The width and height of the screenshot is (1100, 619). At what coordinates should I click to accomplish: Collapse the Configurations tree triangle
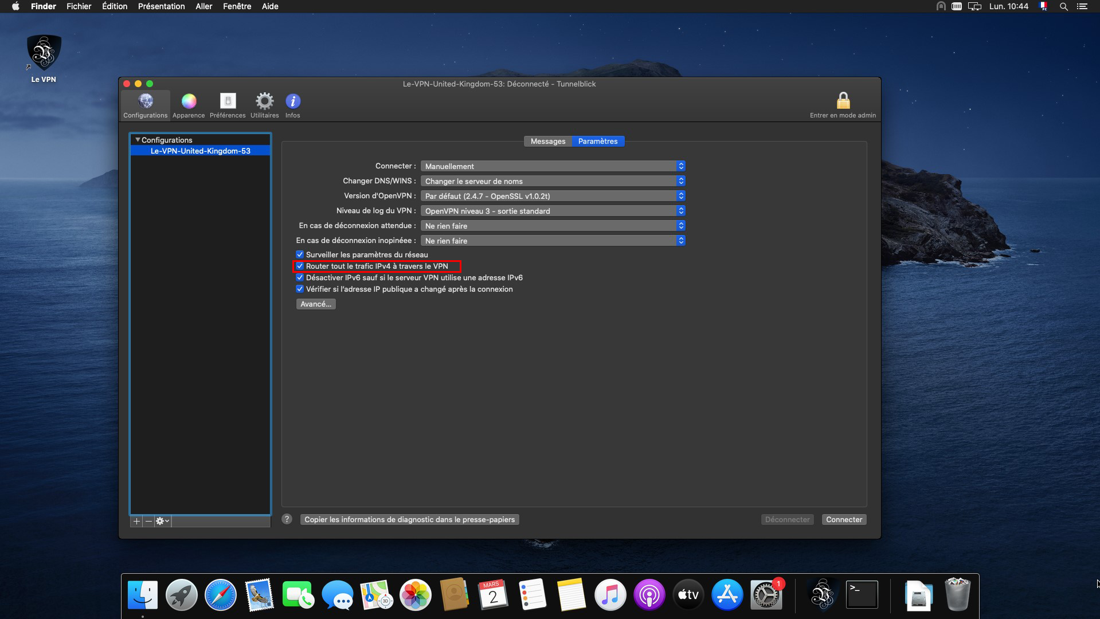(138, 140)
